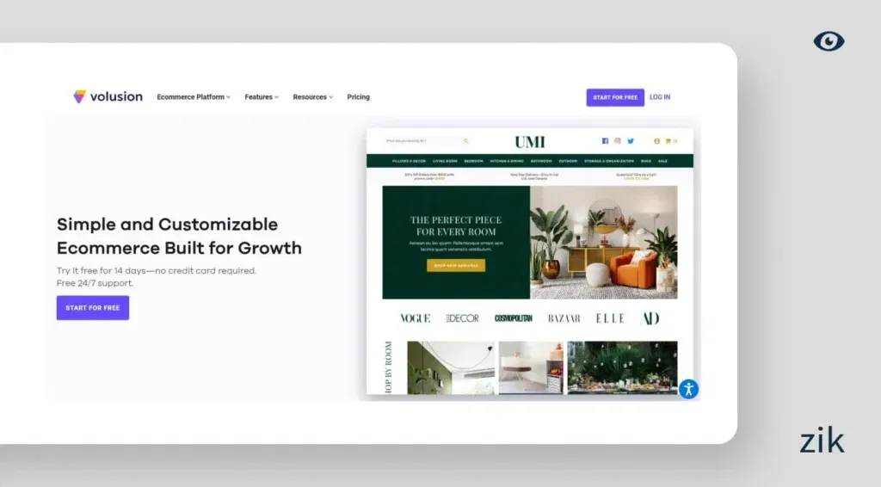Screen dimensions: 881x487
Task: Expand the Ecommerce Platform dropdown
Action: [194, 97]
